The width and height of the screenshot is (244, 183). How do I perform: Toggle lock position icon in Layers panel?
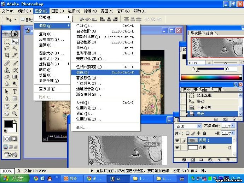click(x=199, y=133)
